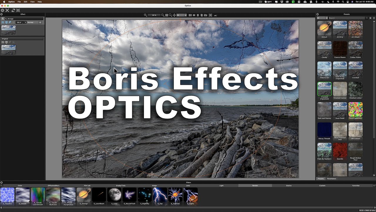Click the add layer icon beside S_Grunge
The height and width of the screenshot is (212, 376).
click(x=3, y=19)
